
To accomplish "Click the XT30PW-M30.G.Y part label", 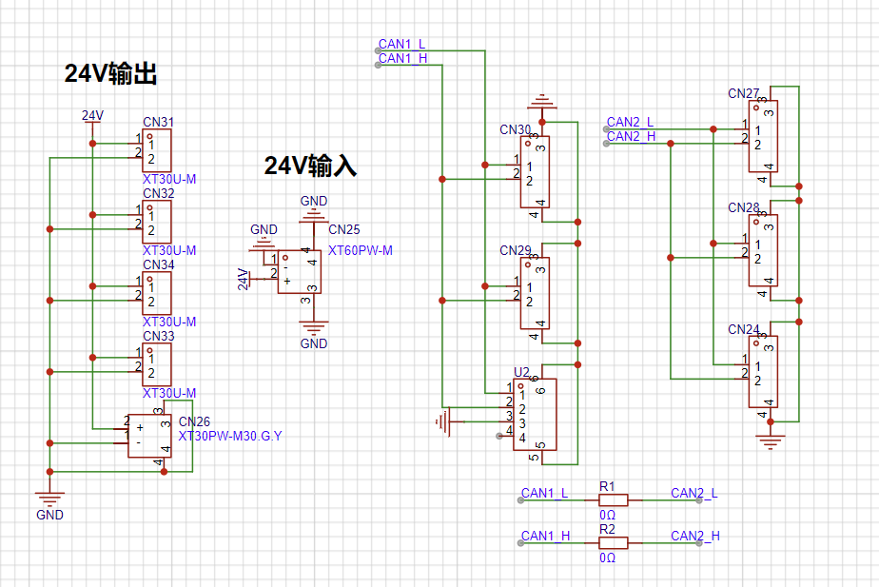I will point(230,436).
